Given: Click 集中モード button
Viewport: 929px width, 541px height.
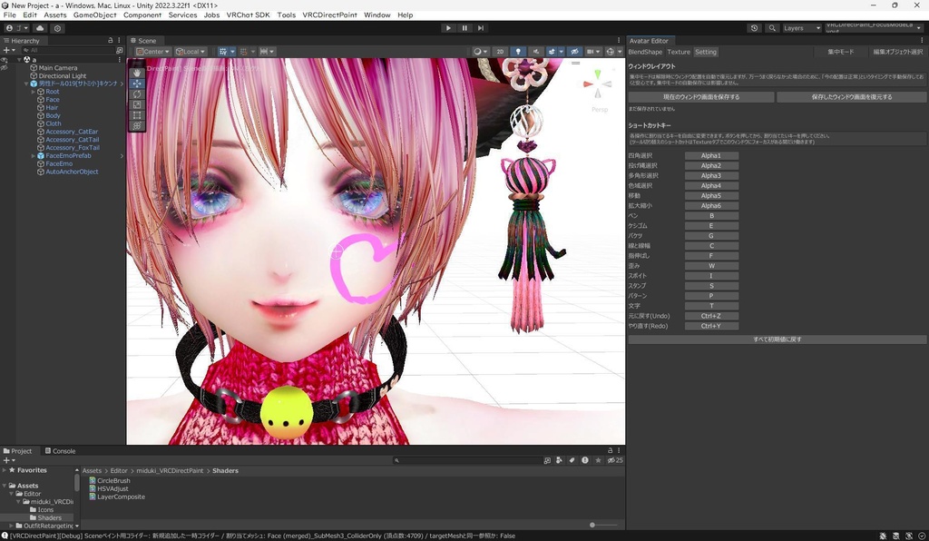Looking at the screenshot, I should 840,52.
